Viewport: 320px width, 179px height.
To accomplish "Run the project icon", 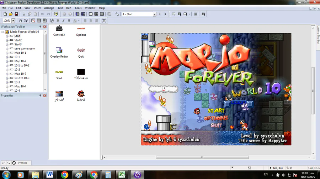I will coord(174,14).
